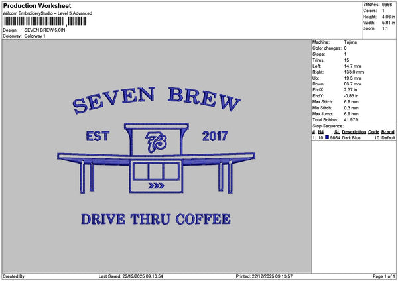Click the '2017' text in the design
Image resolution: width=398 pixels, height=281 pixels.
click(215, 137)
